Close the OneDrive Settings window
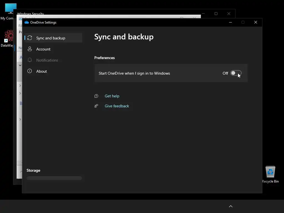 click(255, 22)
